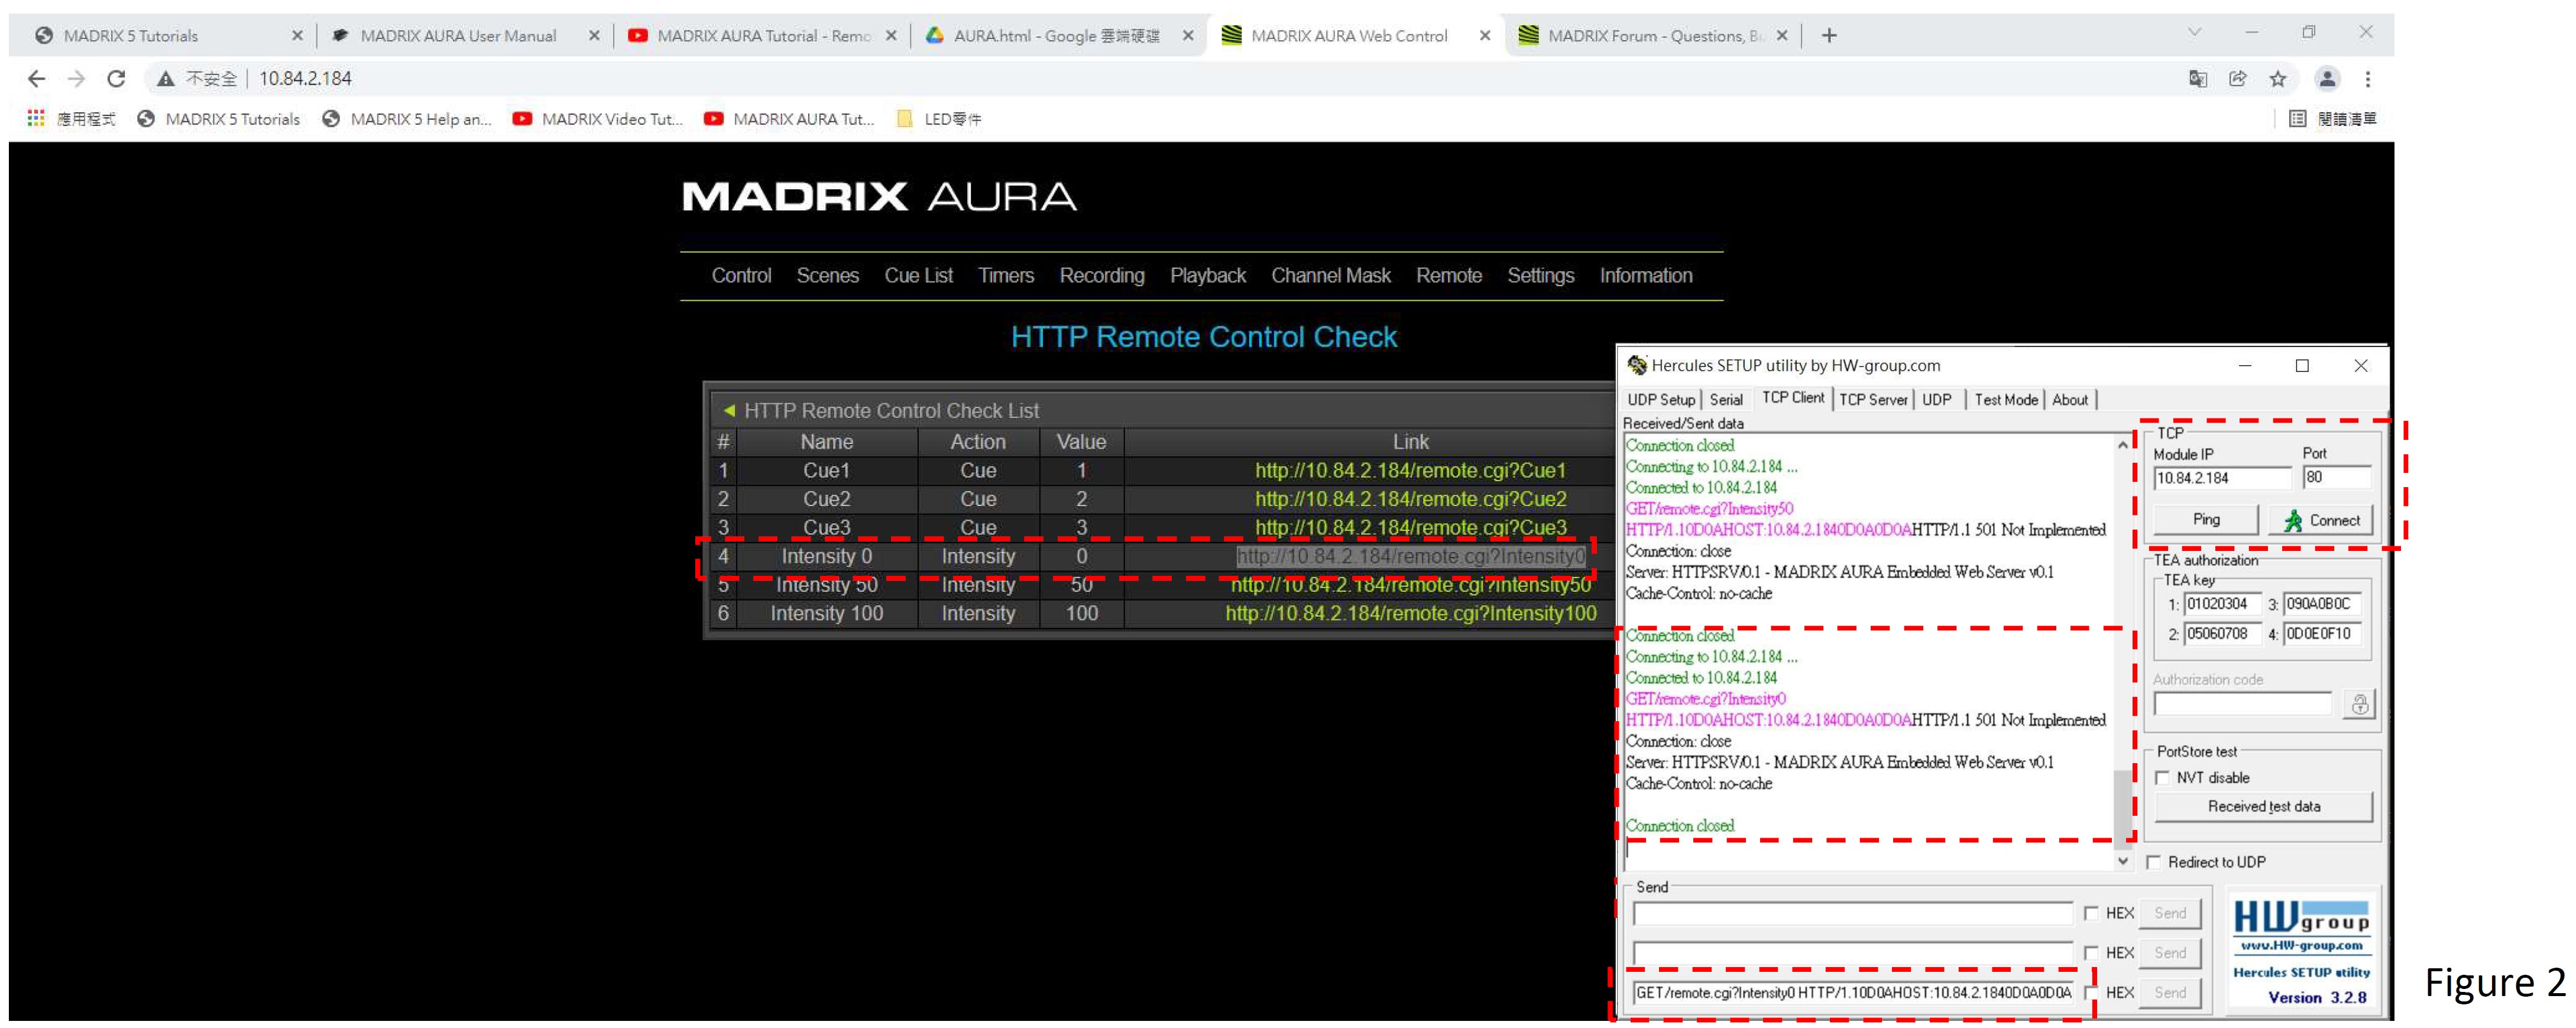This screenshot has width=2576, height=1028.
Task: Open the Settings page
Action: click(x=1541, y=276)
